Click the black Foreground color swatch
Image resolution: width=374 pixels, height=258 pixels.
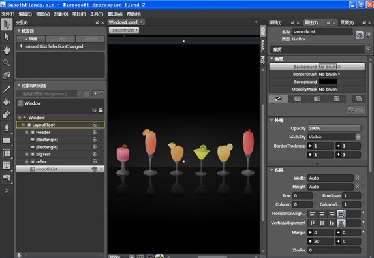pos(328,82)
